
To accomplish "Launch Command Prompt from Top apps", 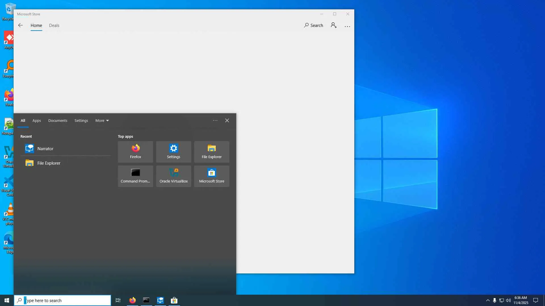I will coord(135,176).
